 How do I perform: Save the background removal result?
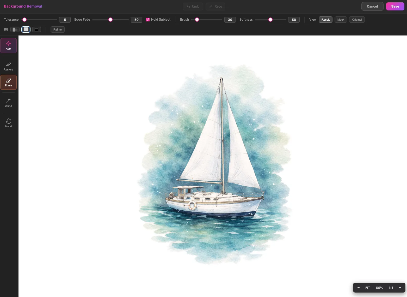395,7
